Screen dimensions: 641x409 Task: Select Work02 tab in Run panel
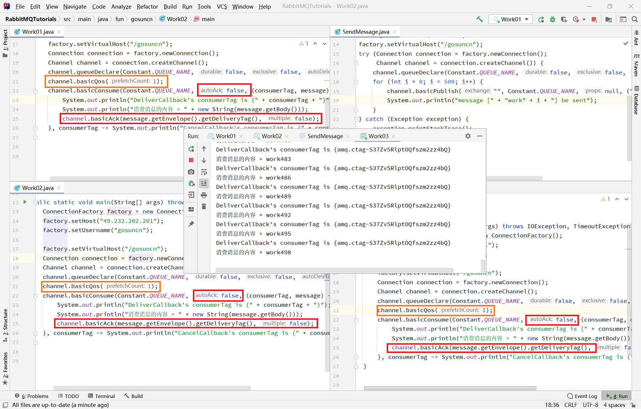pyautogui.click(x=271, y=136)
